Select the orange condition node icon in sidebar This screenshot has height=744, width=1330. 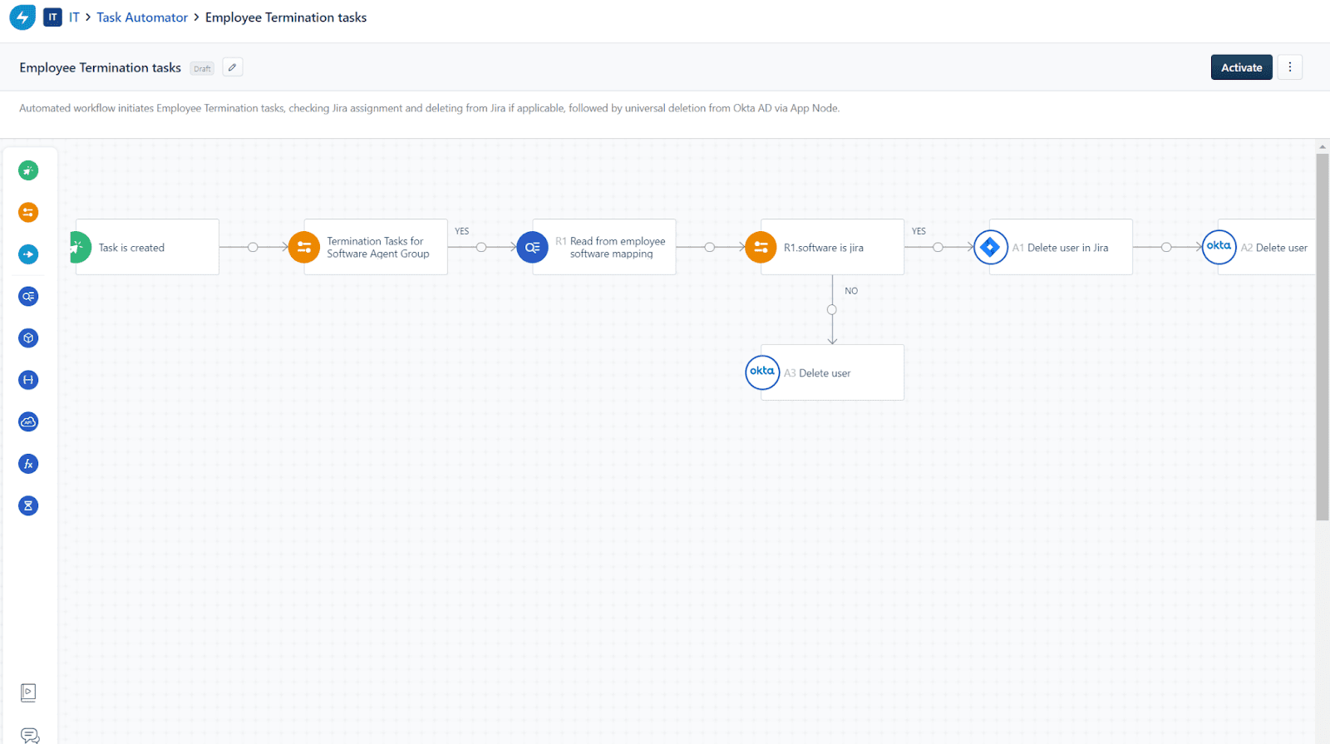tap(28, 213)
